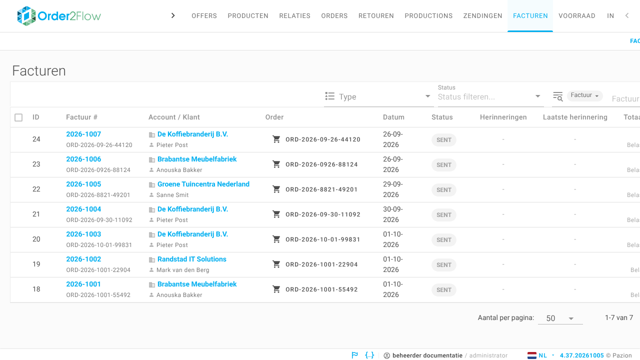Click the ID cell 22
The width and height of the screenshot is (640, 360).
point(36,189)
